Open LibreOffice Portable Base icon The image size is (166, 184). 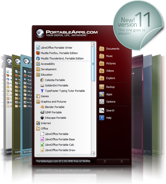(42, 139)
